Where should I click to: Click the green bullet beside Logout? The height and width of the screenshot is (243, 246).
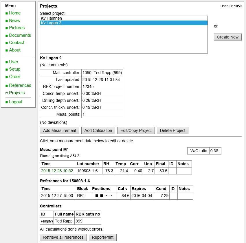pyautogui.click(x=7, y=102)
